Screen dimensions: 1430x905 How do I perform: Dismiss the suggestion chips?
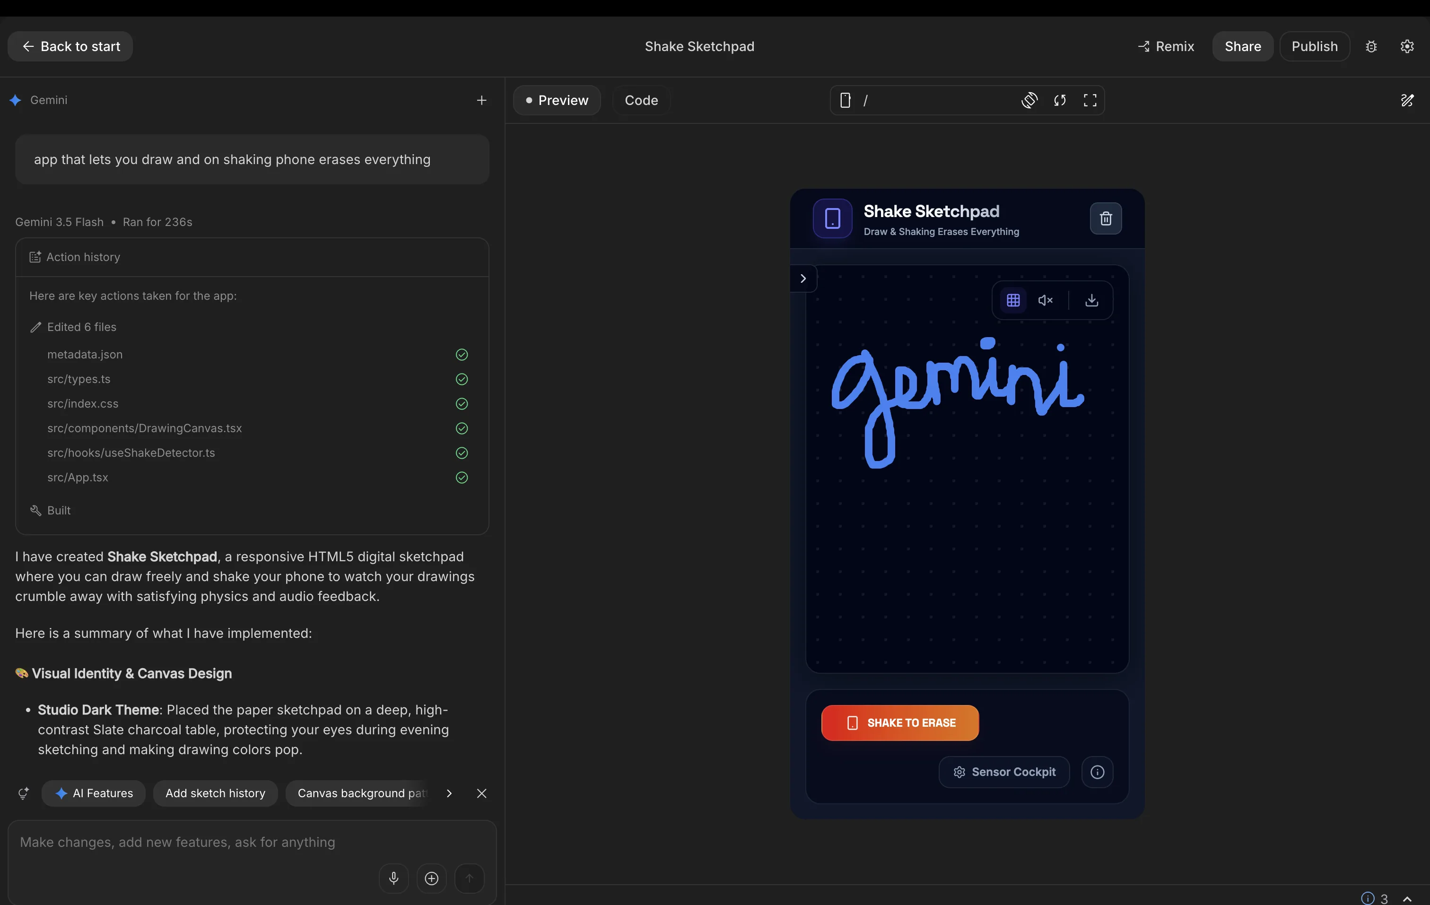481,793
